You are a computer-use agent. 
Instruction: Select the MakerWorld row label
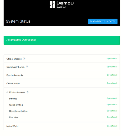(x=12, y=126)
